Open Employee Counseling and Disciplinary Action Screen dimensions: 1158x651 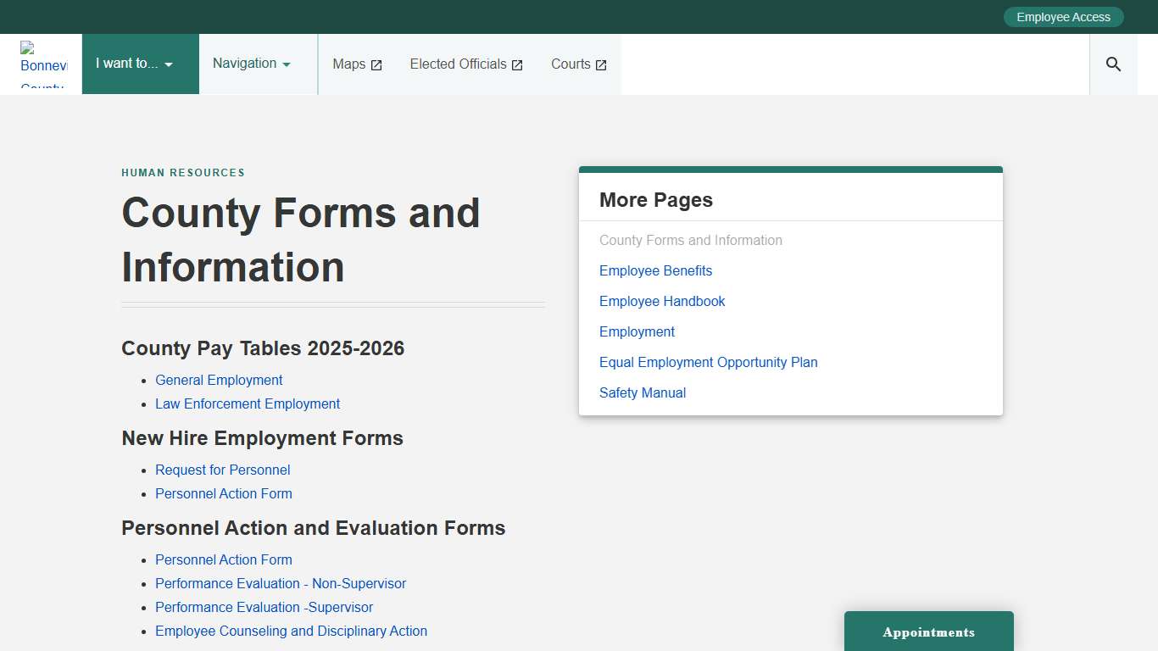tap(291, 631)
